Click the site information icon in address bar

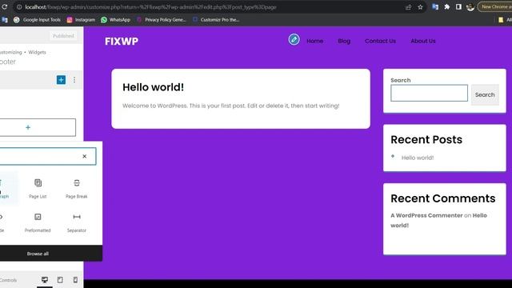(19, 7)
